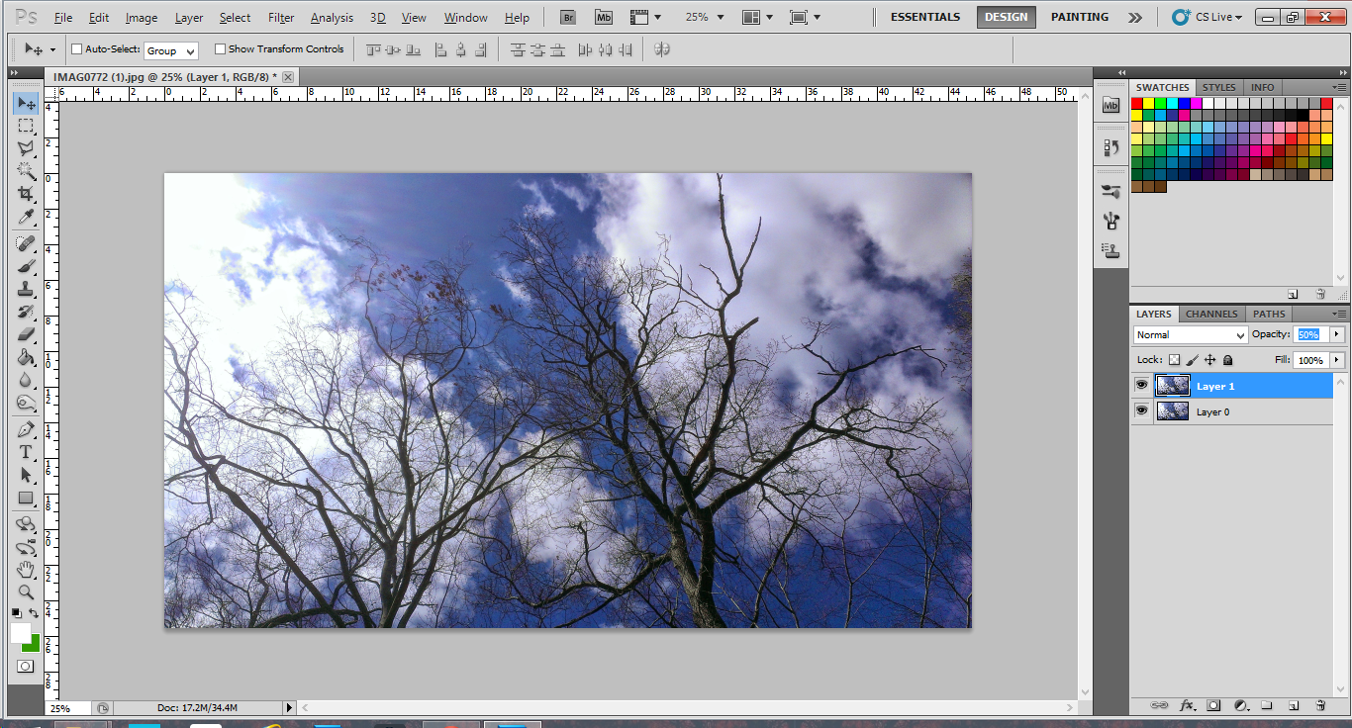
Task: Open the Mini Bridge panel in the dock
Action: (x=1111, y=105)
